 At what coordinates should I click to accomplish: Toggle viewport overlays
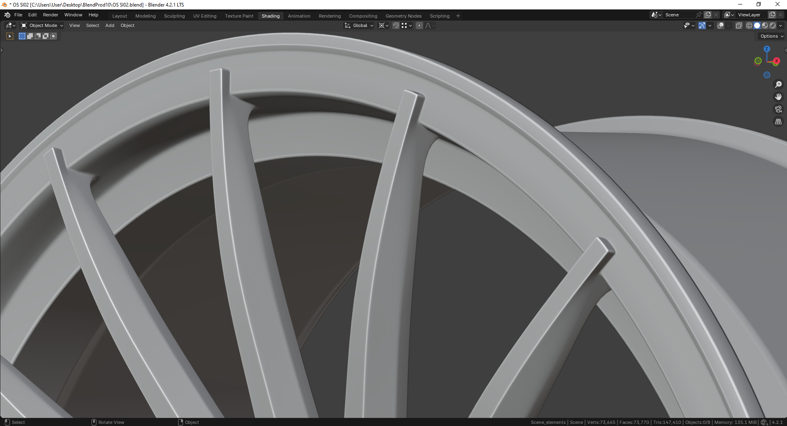[x=721, y=25]
